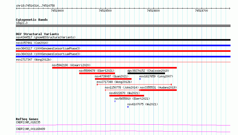Image resolution: width=238 pixels, height=135 pixels.
Task: Click the black bar for dgv3927n152
Action: [x=146, y=73]
